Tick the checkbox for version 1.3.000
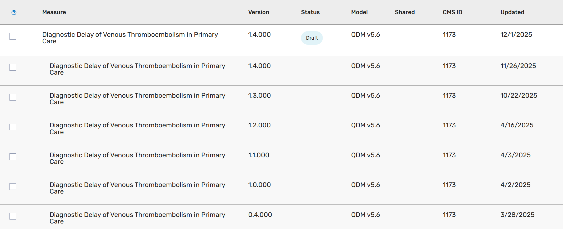 13,97
